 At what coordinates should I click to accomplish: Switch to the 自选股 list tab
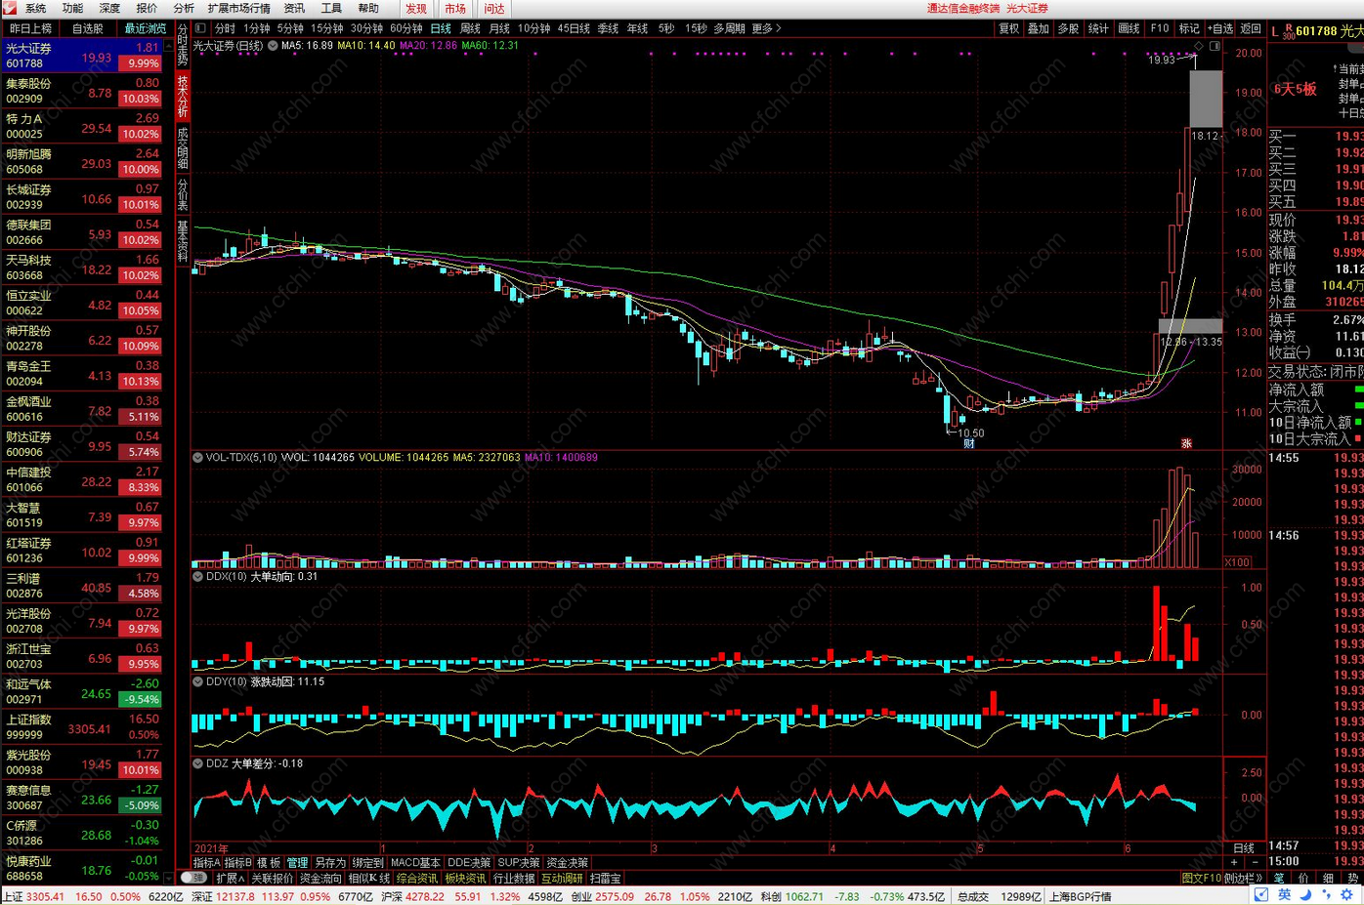[87, 28]
